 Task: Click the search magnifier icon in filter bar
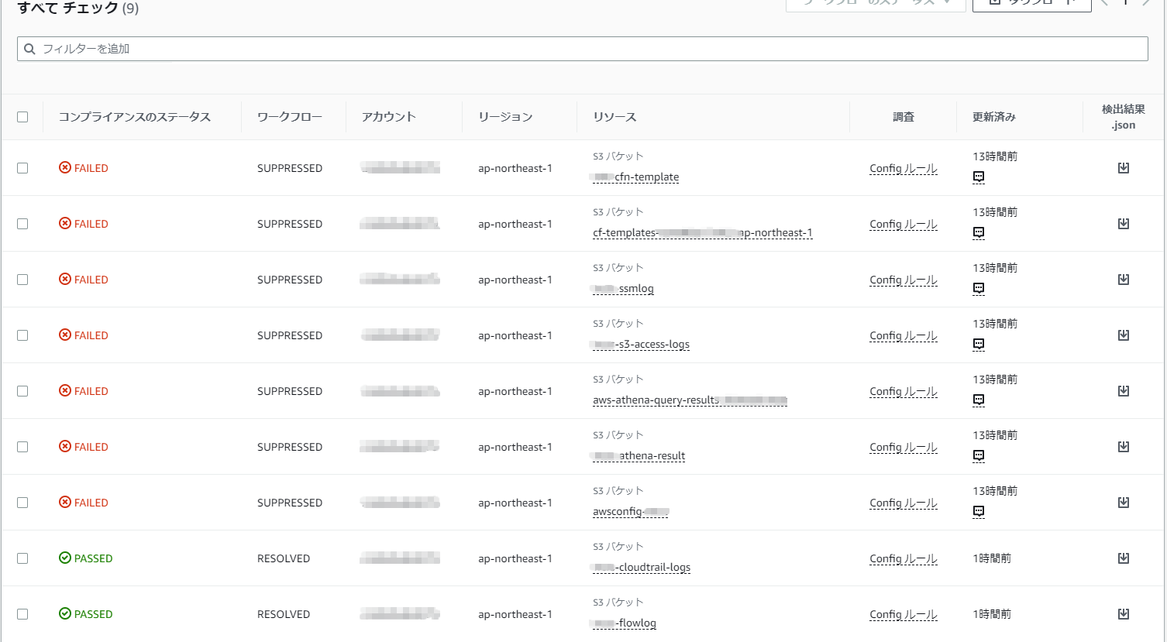(x=29, y=49)
